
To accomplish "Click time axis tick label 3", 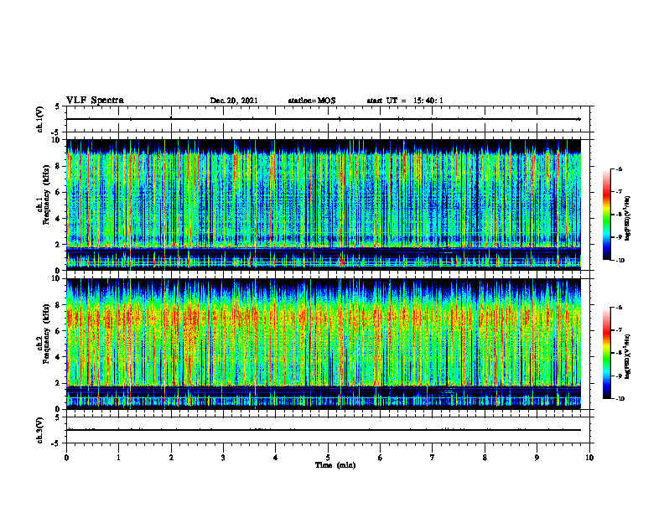I will (x=223, y=458).
